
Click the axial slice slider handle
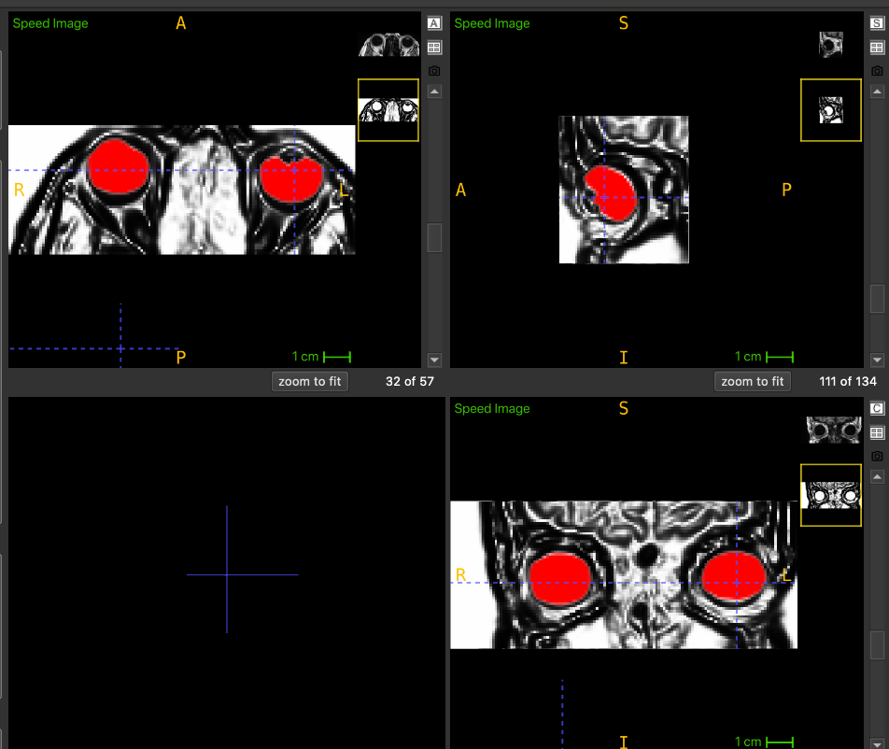[x=434, y=238]
